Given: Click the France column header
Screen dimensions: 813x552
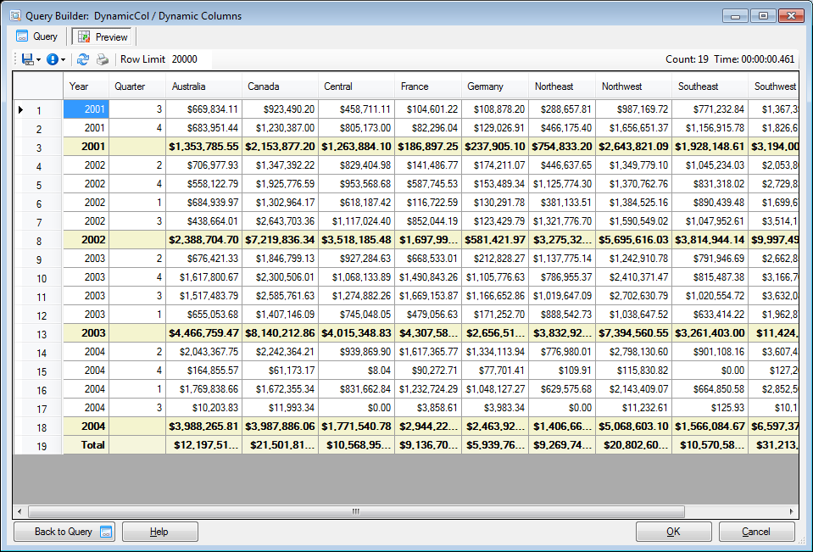Looking at the screenshot, I should coord(428,86).
